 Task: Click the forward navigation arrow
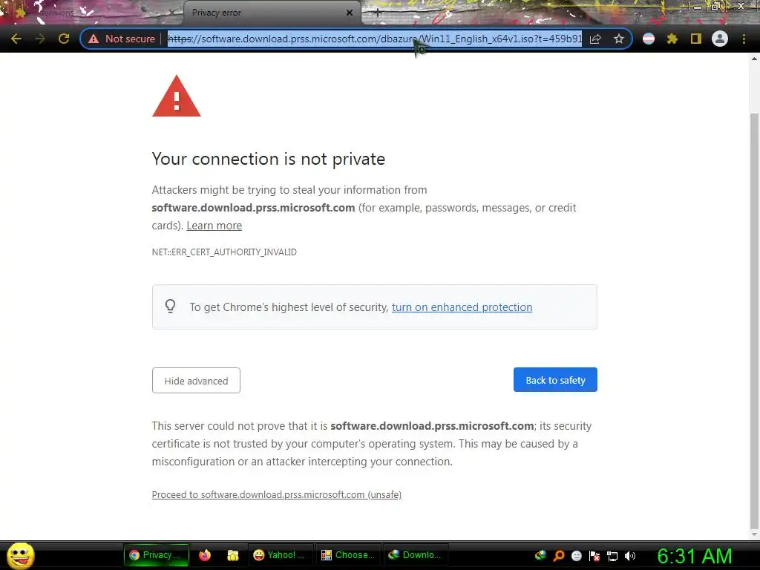click(x=40, y=39)
